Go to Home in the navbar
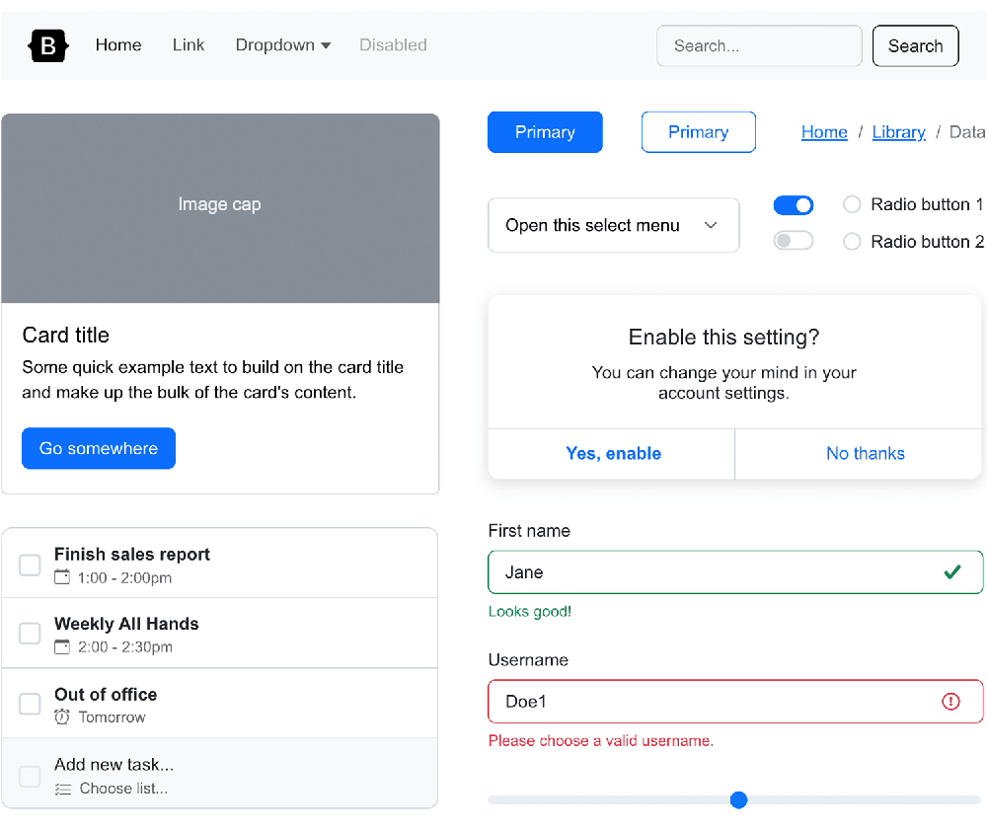 tap(118, 45)
